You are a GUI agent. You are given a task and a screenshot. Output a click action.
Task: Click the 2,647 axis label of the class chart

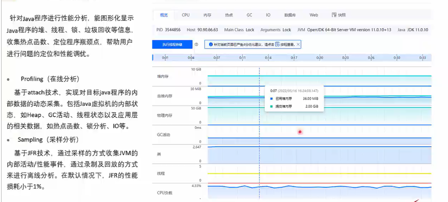(197, 147)
